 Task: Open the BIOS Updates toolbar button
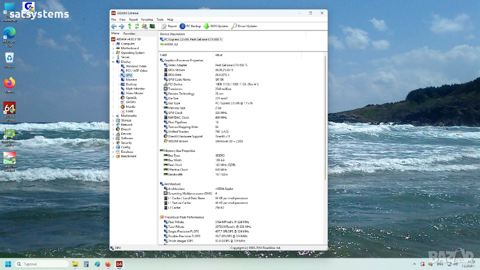(x=216, y=26)
